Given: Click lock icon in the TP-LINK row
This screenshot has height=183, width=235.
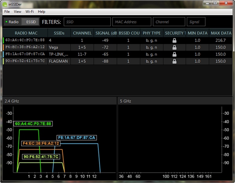Looking at the screenshot, I should (174, 54).
